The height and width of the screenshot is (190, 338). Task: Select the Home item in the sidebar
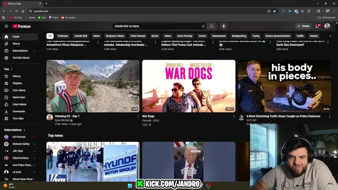tap(20, 37)
